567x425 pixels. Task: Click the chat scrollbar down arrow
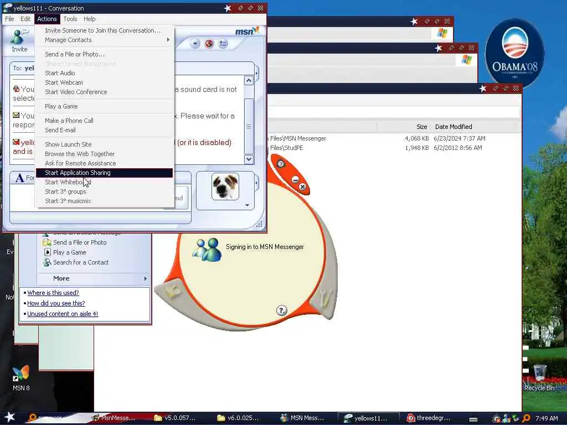(x=249, y=159)
